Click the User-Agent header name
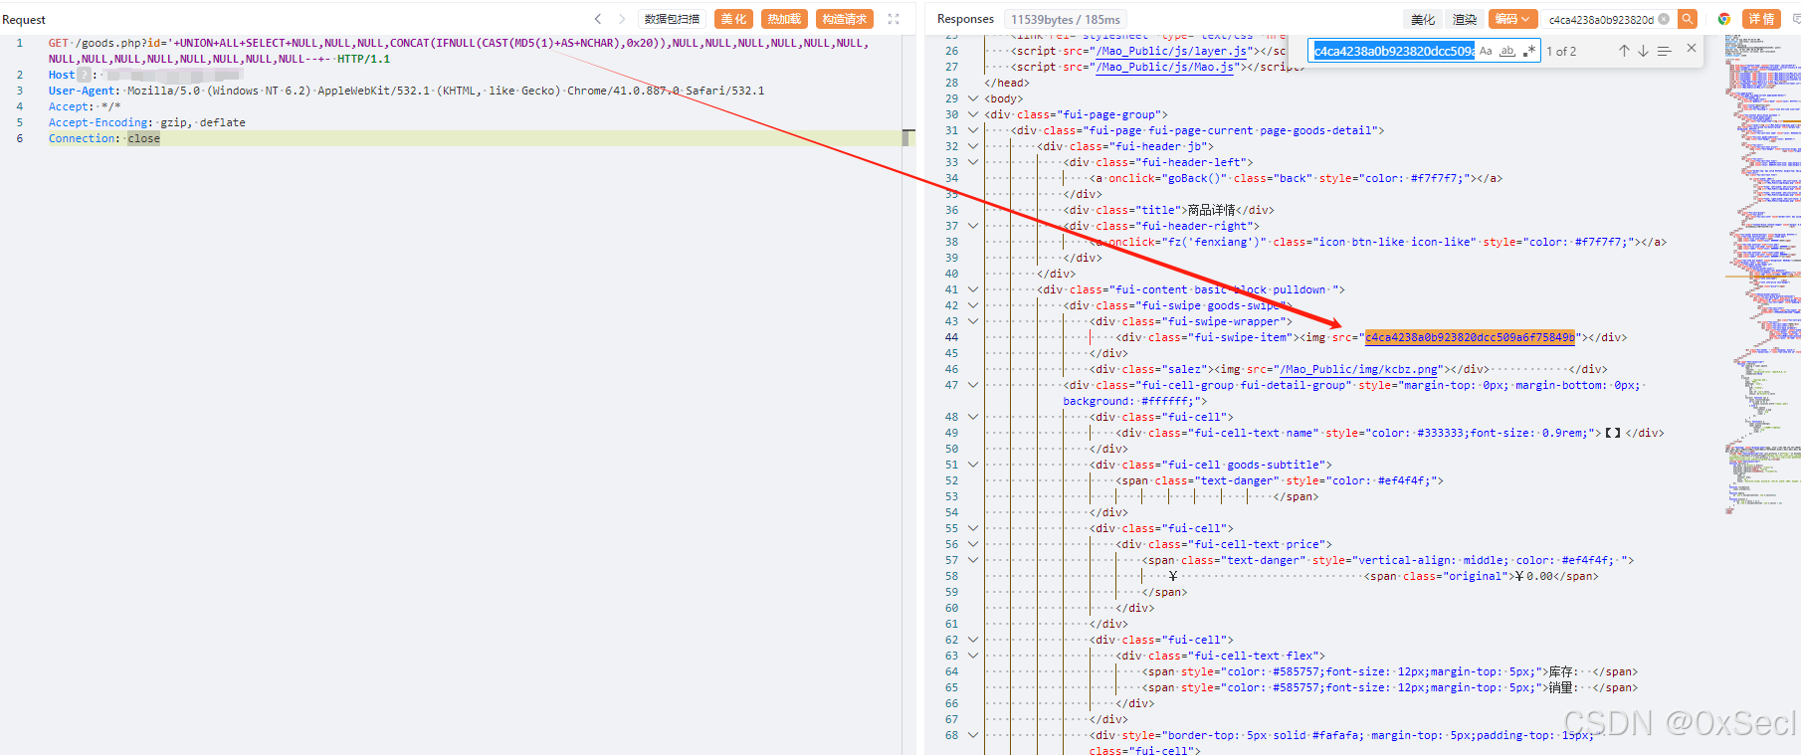Viewport: 1801px width, 755px height. (82, 91)
